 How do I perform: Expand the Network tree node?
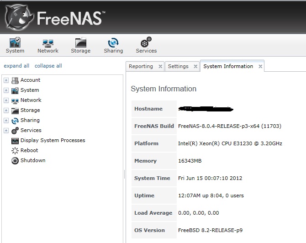(x=6, y=100)
